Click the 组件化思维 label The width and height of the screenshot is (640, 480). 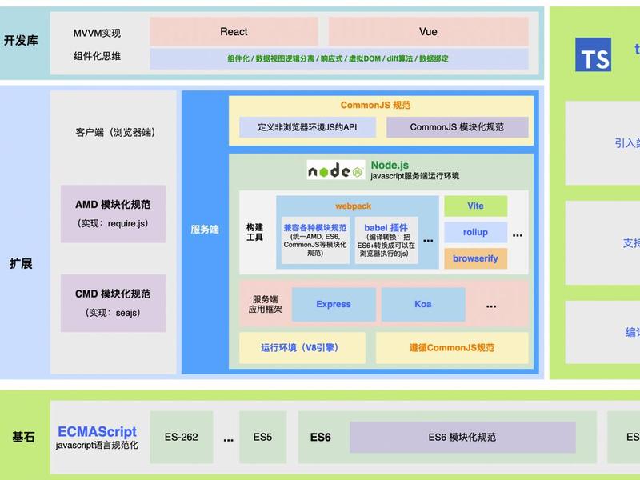(x=97, y=56)
